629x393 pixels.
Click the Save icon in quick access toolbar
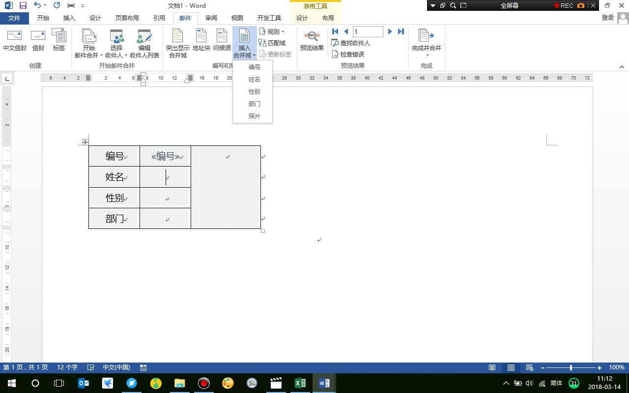tap(23, 5)
